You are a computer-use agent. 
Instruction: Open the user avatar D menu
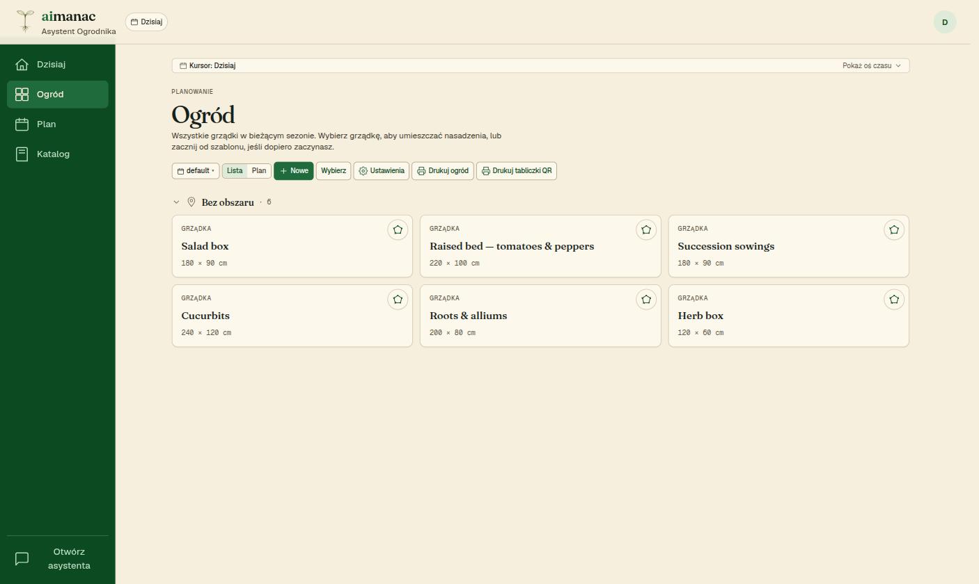(945, 22)
